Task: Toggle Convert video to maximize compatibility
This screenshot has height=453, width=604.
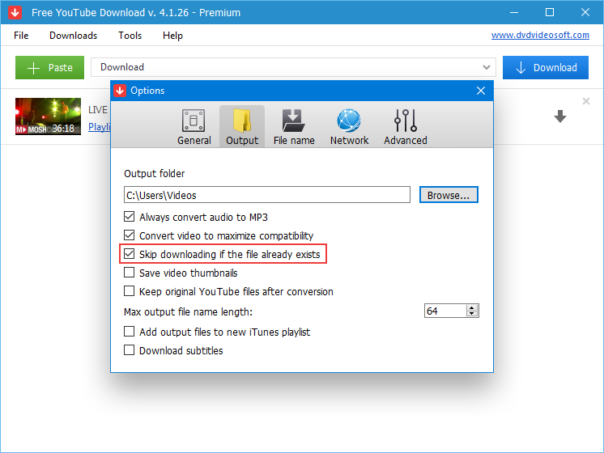Action: tap(129, 235)
